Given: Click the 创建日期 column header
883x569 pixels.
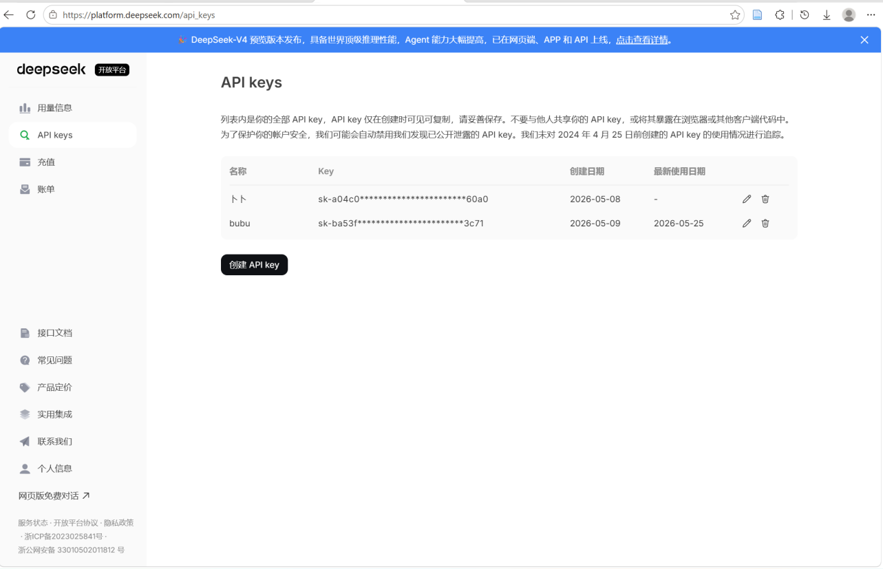Looking at the screenshot, I should click(587, 171).
